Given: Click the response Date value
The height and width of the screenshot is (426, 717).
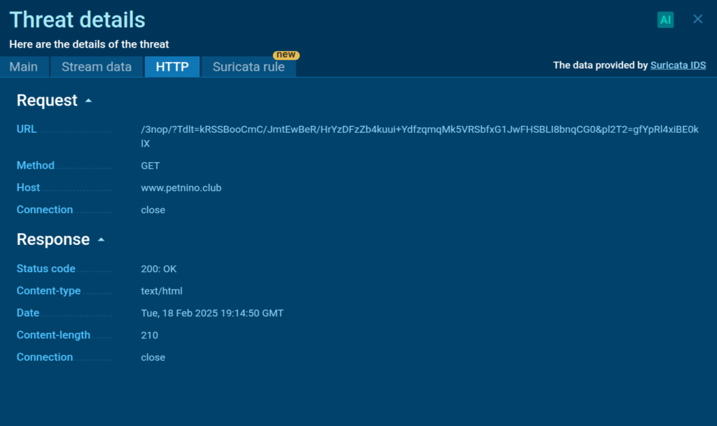Looking at the screenshot, I should pos(212,313).
